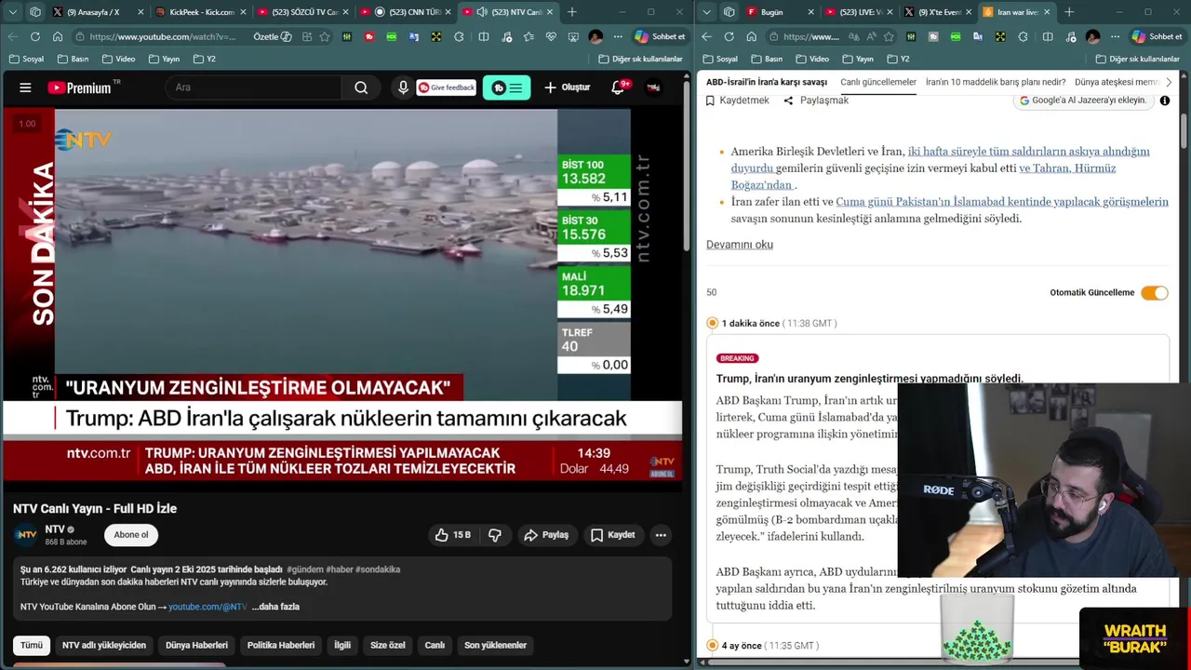
Task: Click the green extension button beside Give feedback
Action: tap(507, 87)
